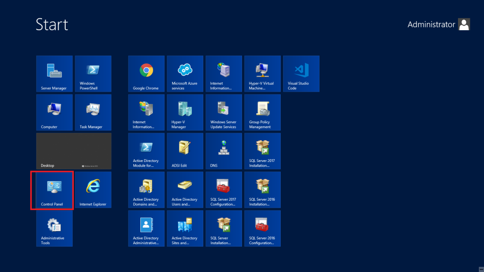Open Administrative Tools tile
Screen dimensions: 484x272
[x=54, y=229]
